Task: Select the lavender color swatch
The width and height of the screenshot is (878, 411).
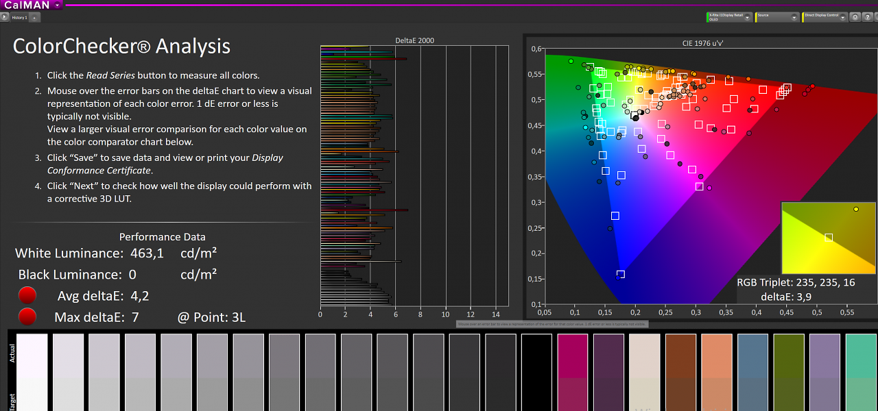Action: pyautogui.click(x=825, y=373)
